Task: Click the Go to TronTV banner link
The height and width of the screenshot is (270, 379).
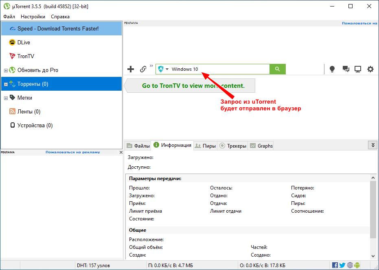Action: (x=193, y=86)
